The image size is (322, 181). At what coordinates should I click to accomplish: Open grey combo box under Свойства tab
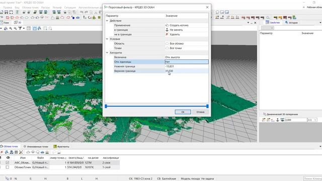(x=267, y=28)
